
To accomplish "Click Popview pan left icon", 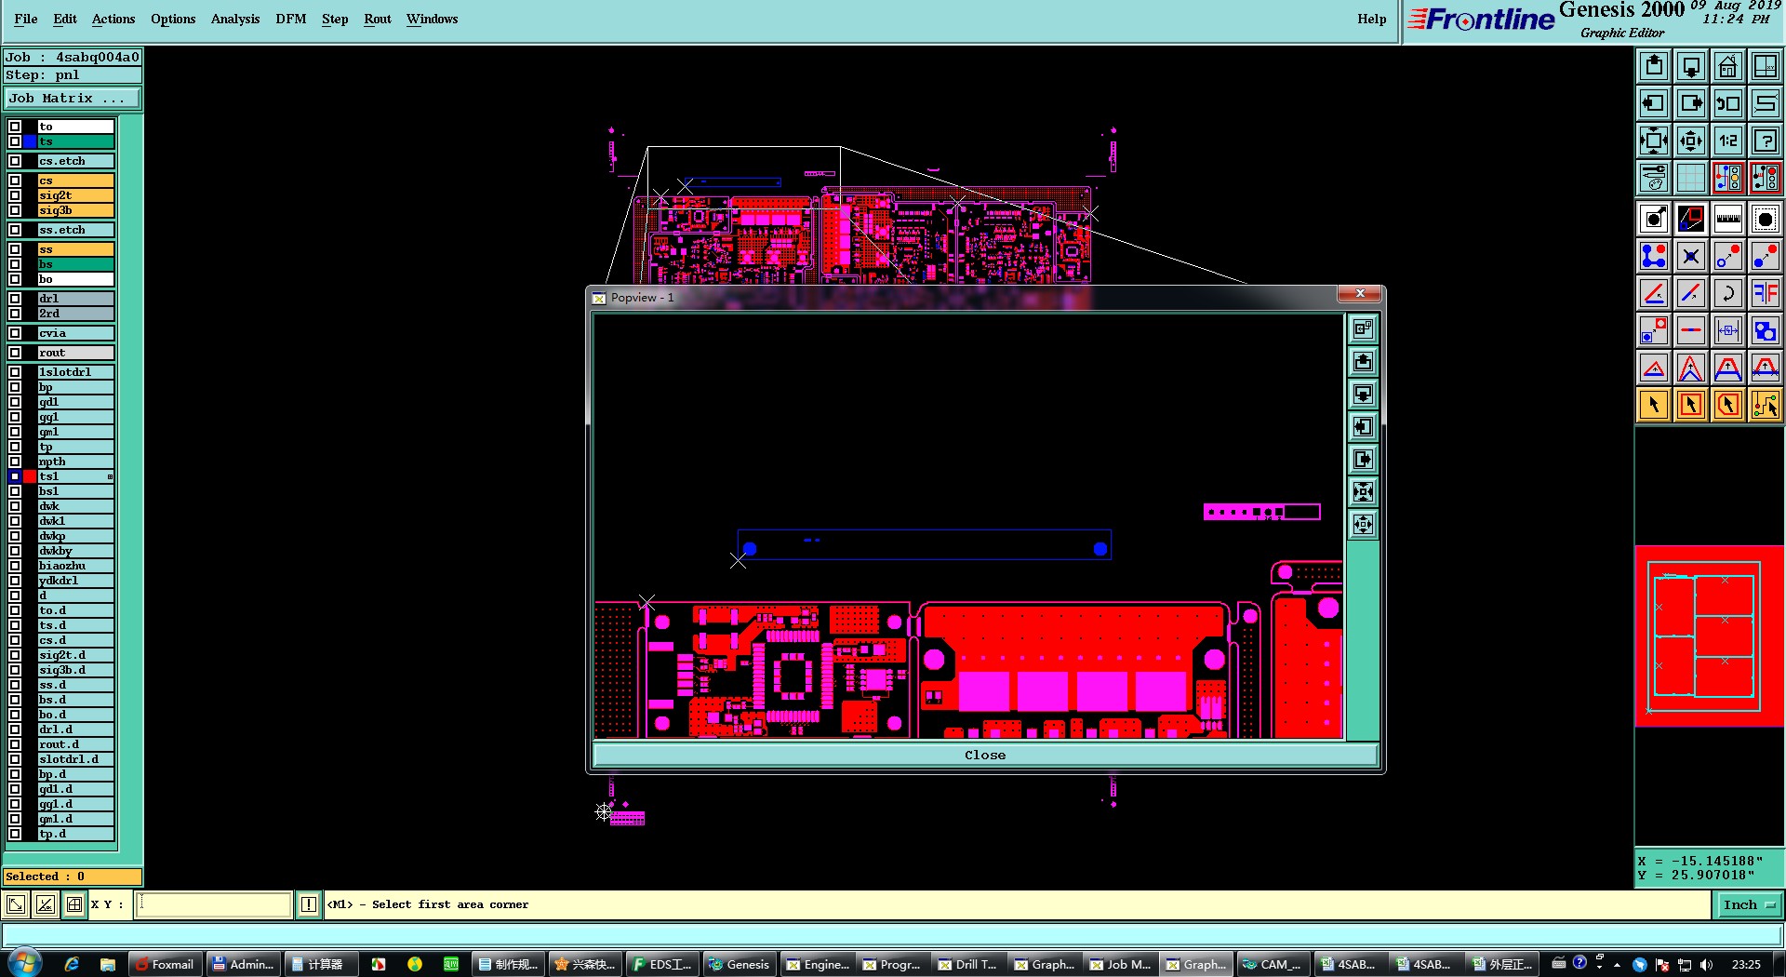I will point(1363,427).
